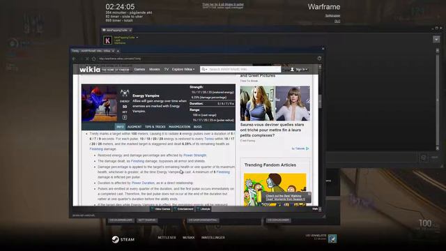The width and height of the screenshot is (446, 251).
Task: Click the home icon in browser toolbar
Action: pyautogui.click(x=93, y=59)
